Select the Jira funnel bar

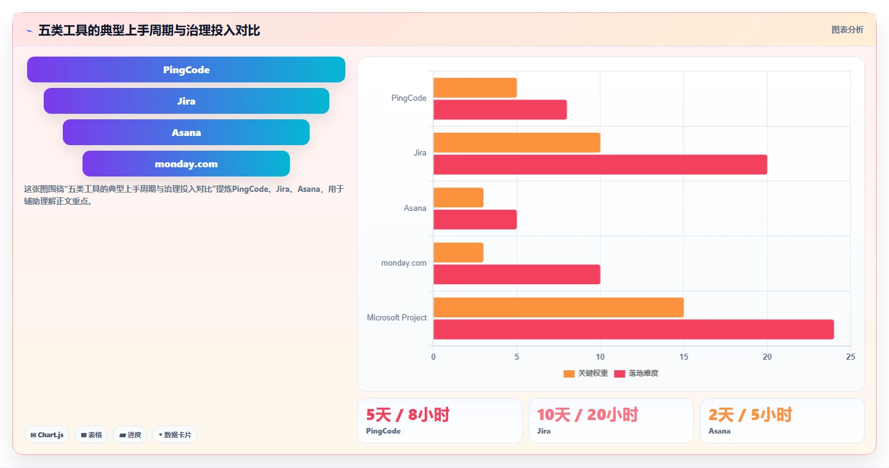187,101
